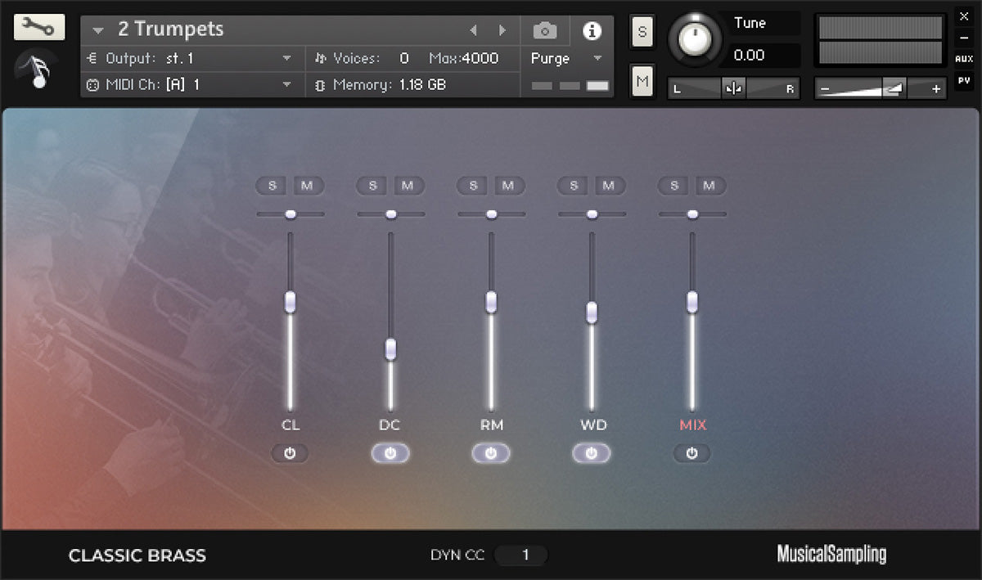
Task: Click the MIX volume fader handle
Action: coord(692,302)
